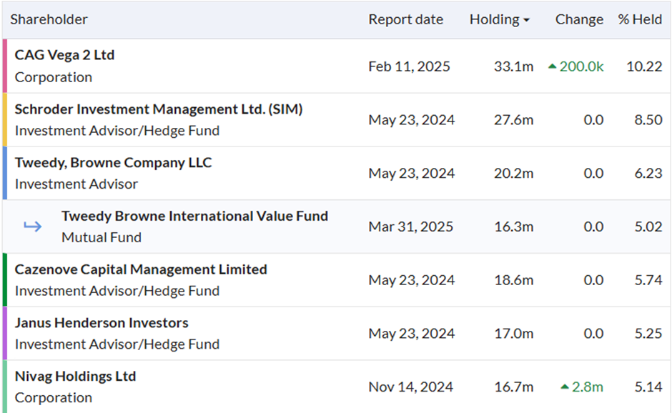The height and width of the screenshot is (413, 672).
Task: Click the blue color bar beside Tweedy, Browne Company LLC
Action: tap(5, 173)
